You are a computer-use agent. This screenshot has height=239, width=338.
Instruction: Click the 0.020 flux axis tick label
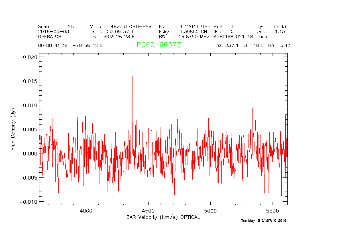tap(29, 57)
